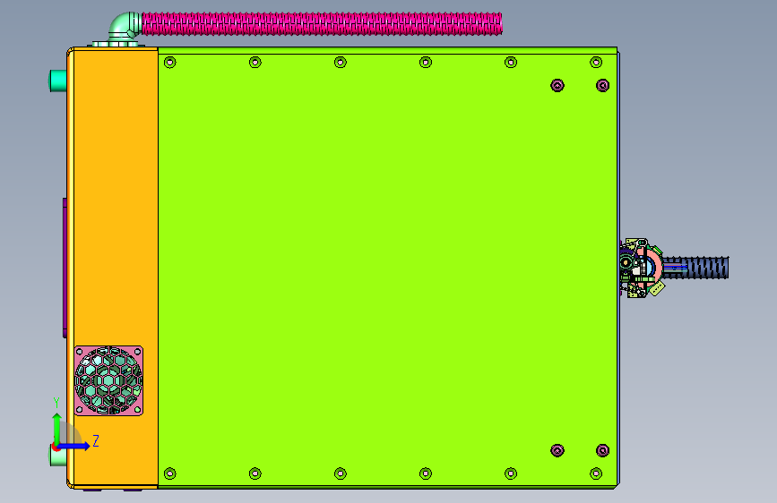Select the top-left corner screw on green panel
777x503 pixels.
(x=170, y=63)
